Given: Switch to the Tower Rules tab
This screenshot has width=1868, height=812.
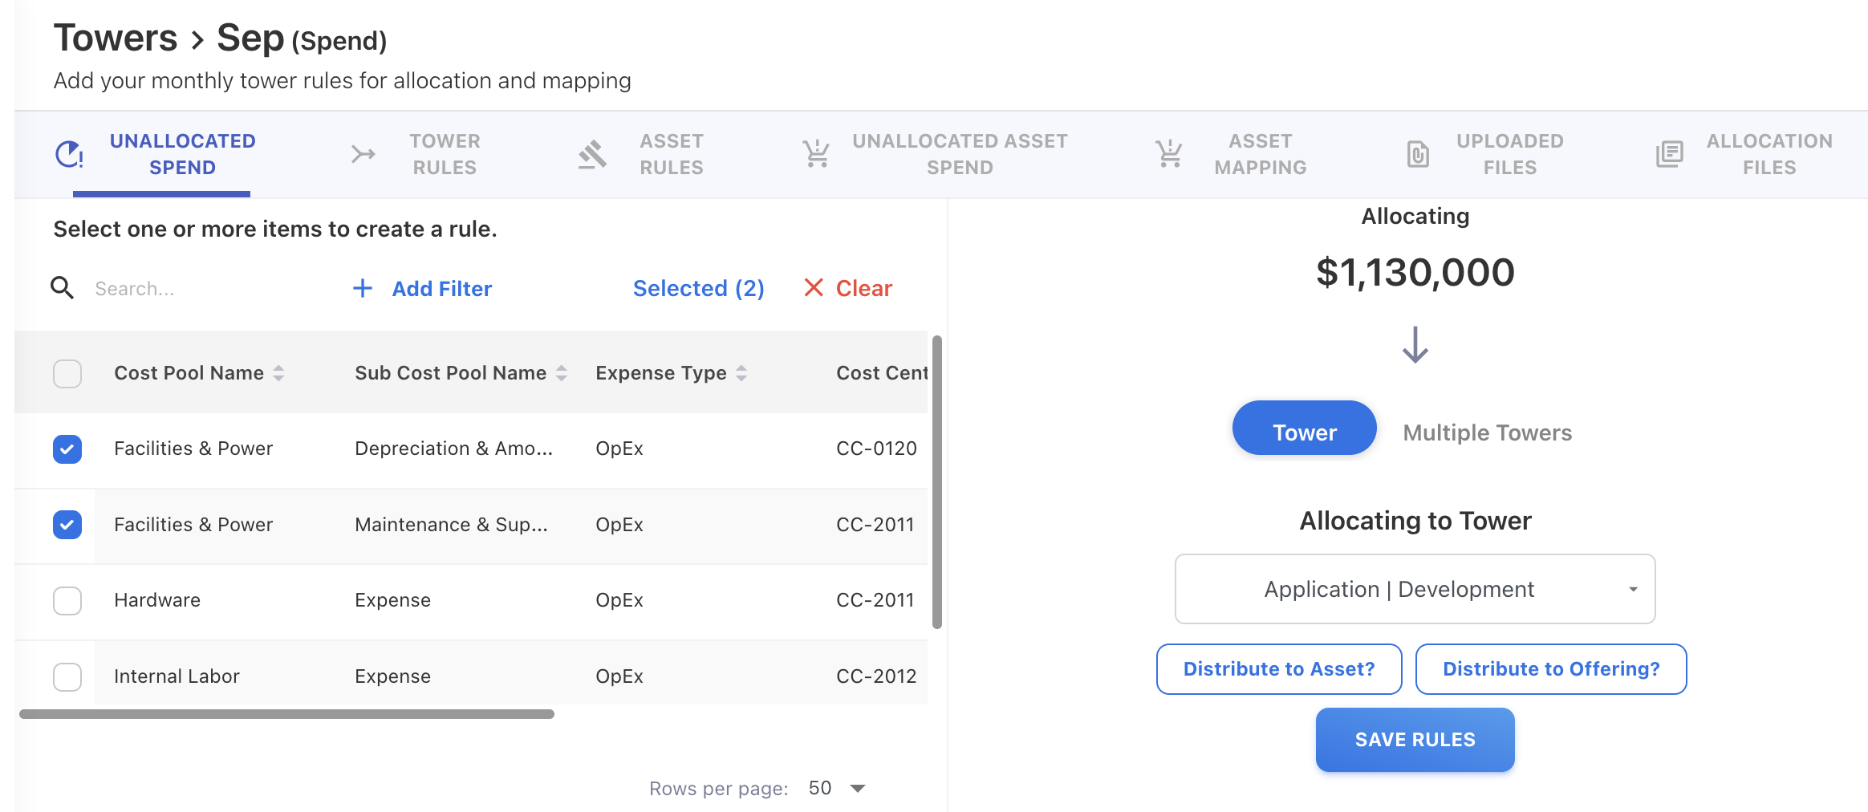Looking at the screenshot, I should 444,154.
